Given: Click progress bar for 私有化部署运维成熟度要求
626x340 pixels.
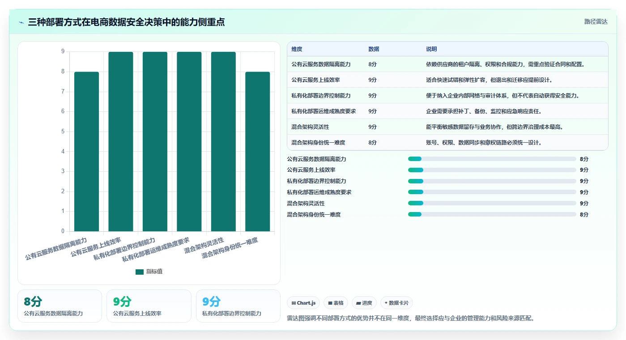Looking at the screenshot, I should pos(492,192).
